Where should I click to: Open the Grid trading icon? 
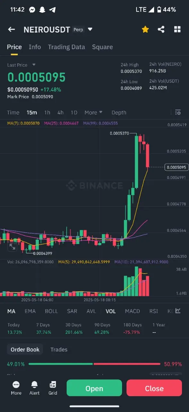pyautogui.click(x=53, y=384)
